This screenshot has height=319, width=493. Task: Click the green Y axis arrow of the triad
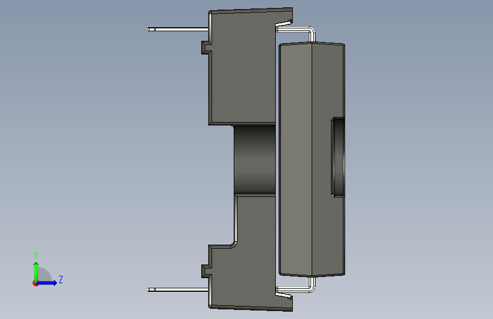point(36,271)
